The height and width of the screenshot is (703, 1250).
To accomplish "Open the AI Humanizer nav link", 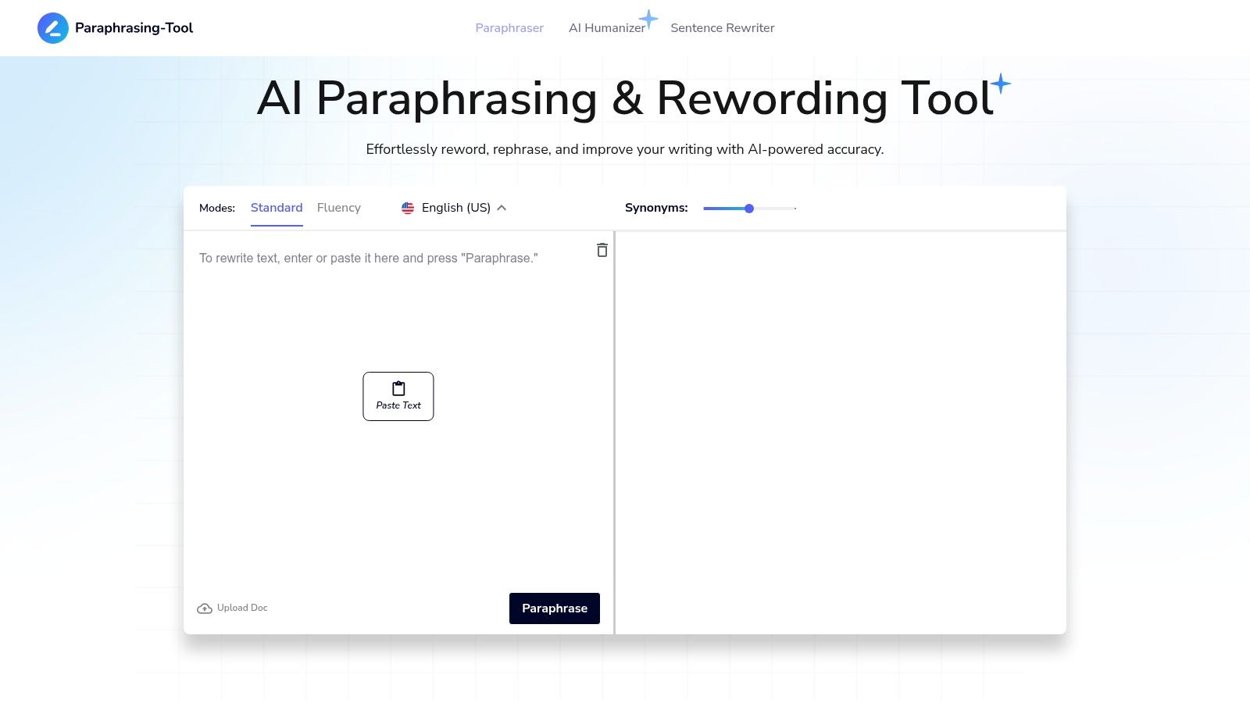I will tap(607, 28).
